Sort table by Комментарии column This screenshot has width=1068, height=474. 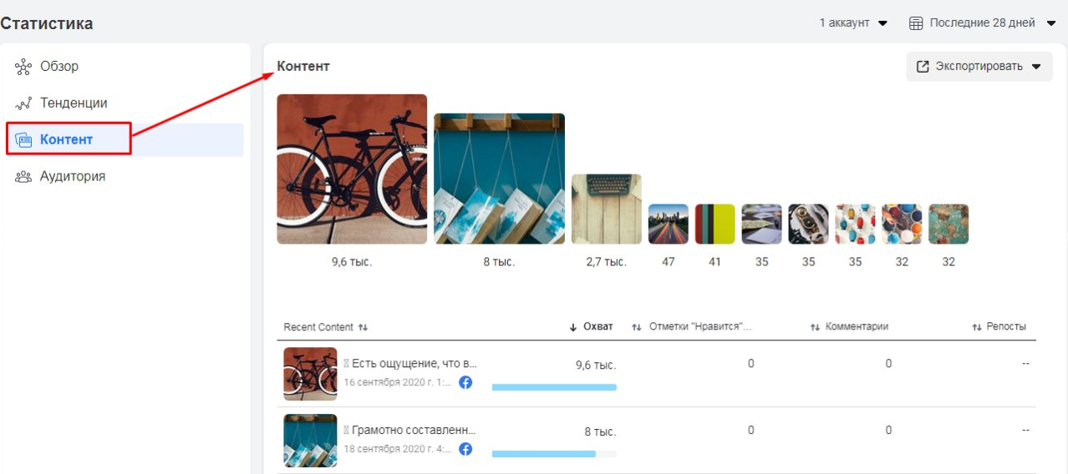coord(849,327)
